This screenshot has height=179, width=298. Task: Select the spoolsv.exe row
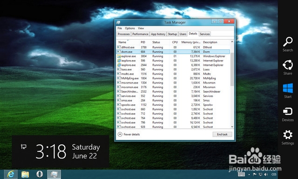click(x=173, y=105)
